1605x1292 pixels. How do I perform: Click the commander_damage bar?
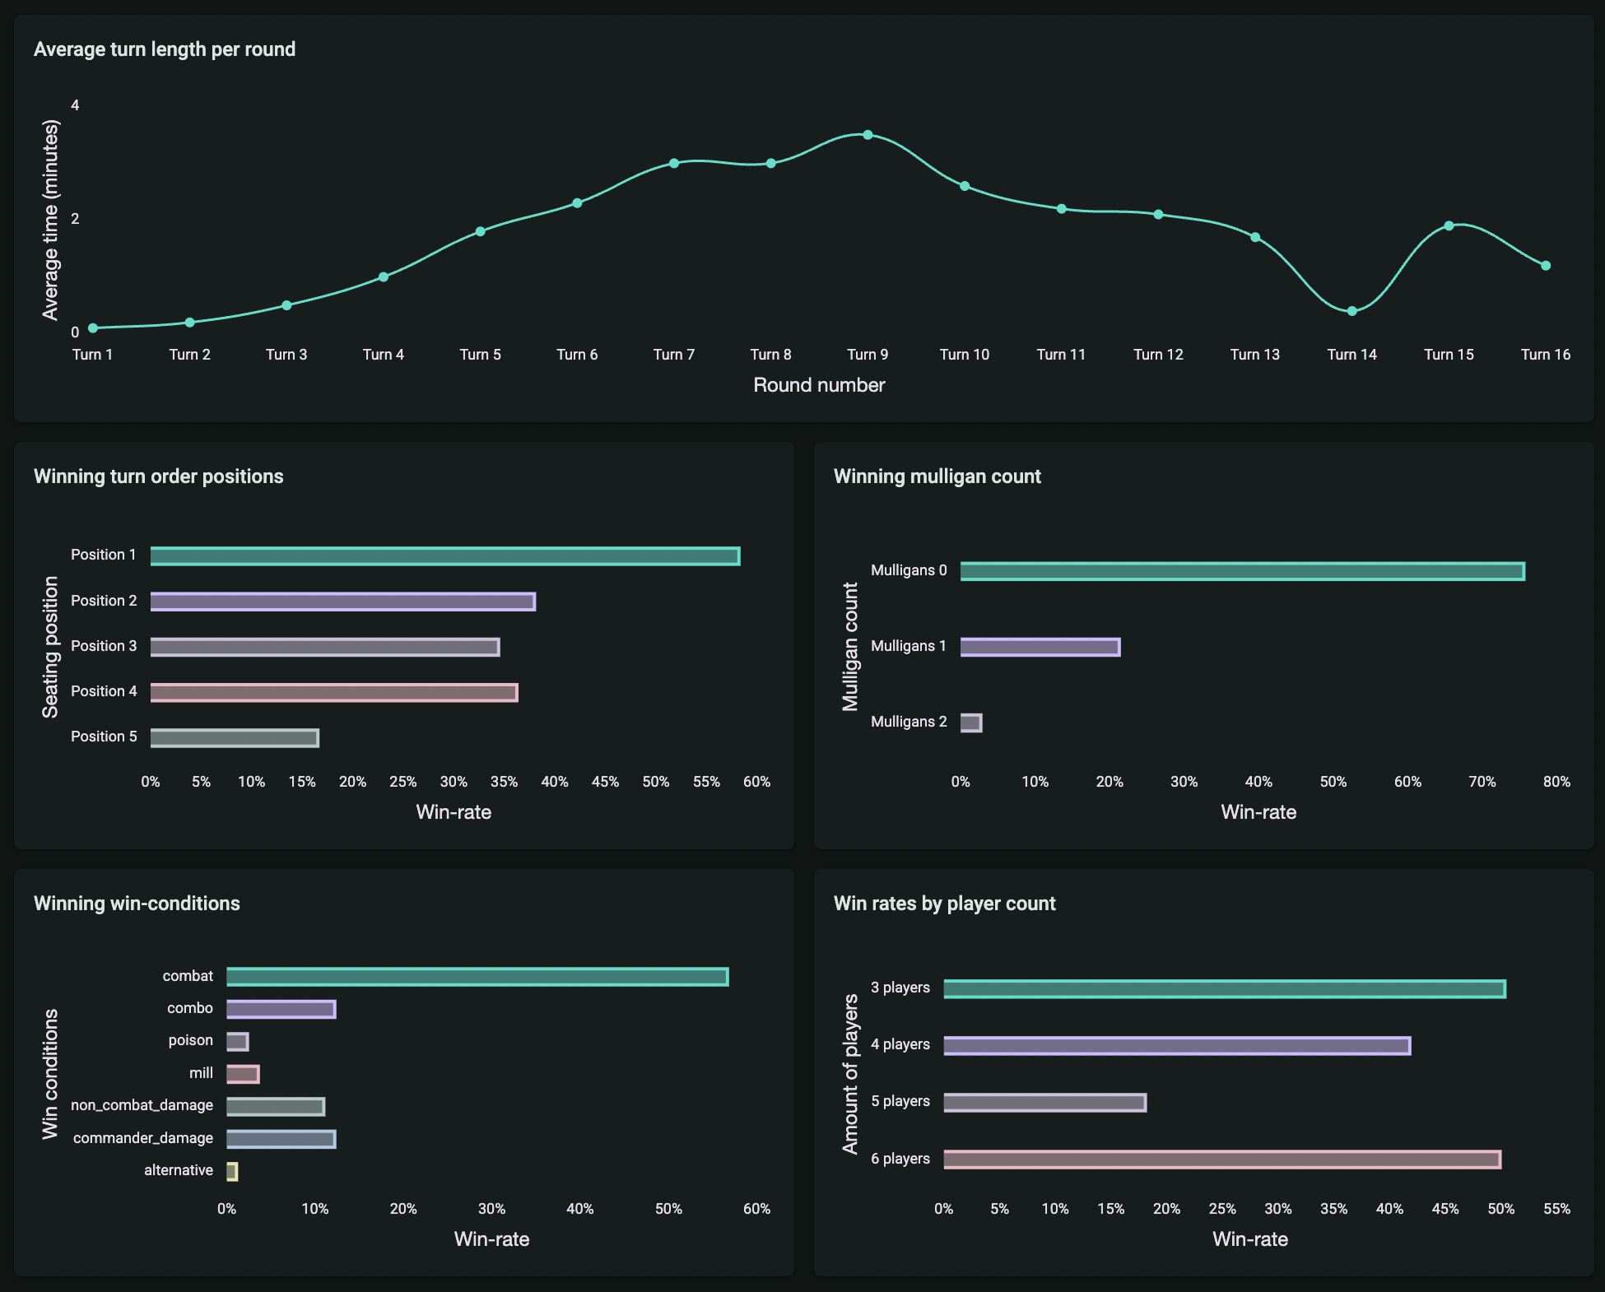click(281, 1139)
